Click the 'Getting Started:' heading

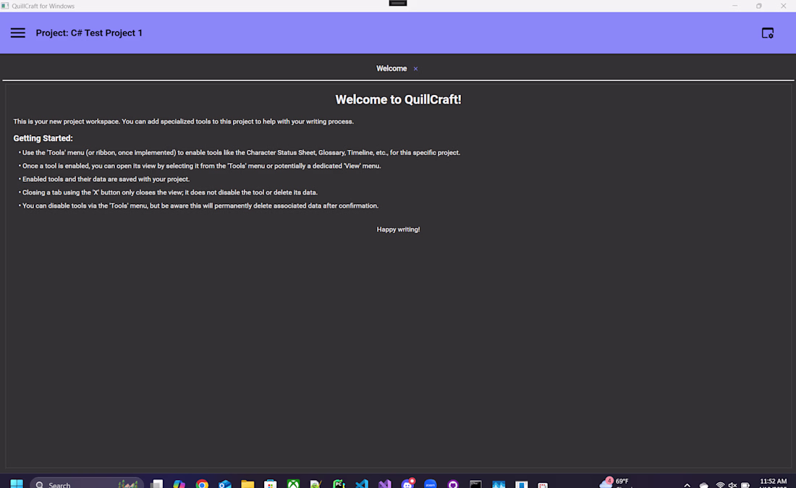point(43,138)
